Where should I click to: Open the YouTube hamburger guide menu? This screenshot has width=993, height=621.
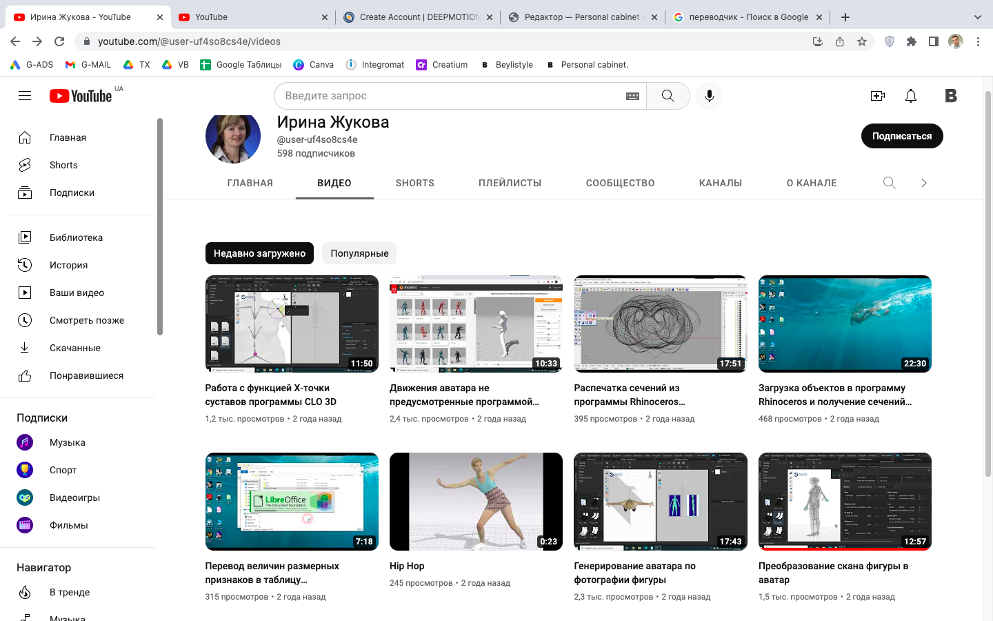tap(25, 96)
